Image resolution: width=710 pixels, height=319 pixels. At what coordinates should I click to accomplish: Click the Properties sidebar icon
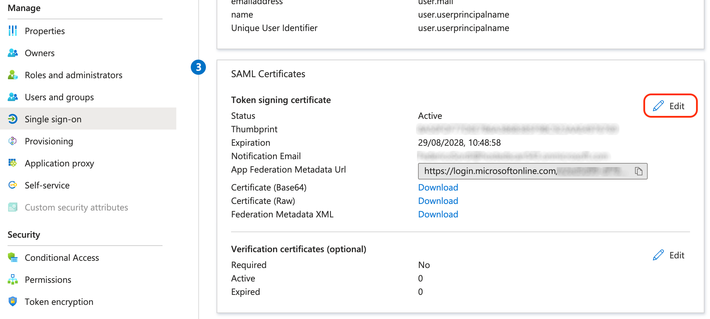click(x=13, y=31)
